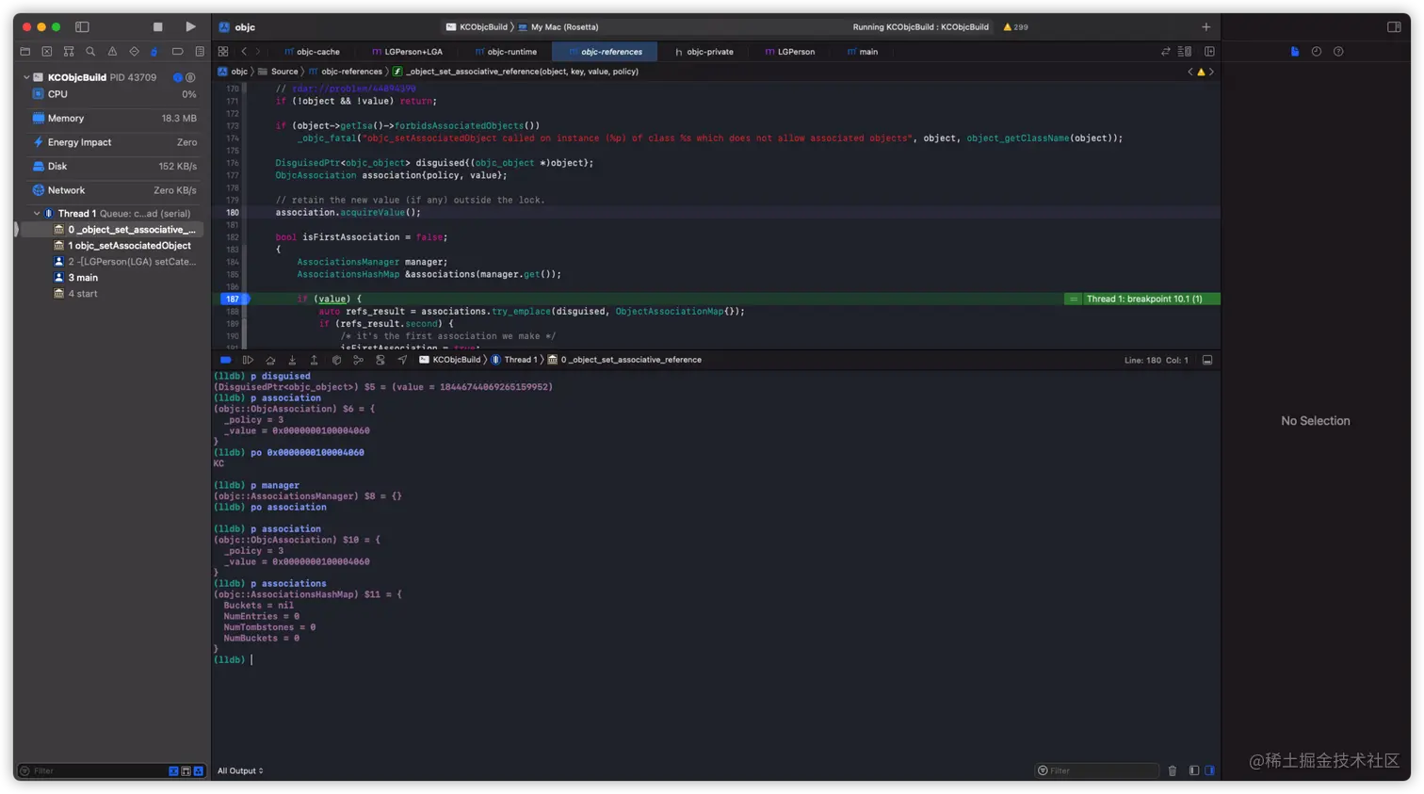
Task: Switch to the LGPerson tab
Action: pos(790,52)
